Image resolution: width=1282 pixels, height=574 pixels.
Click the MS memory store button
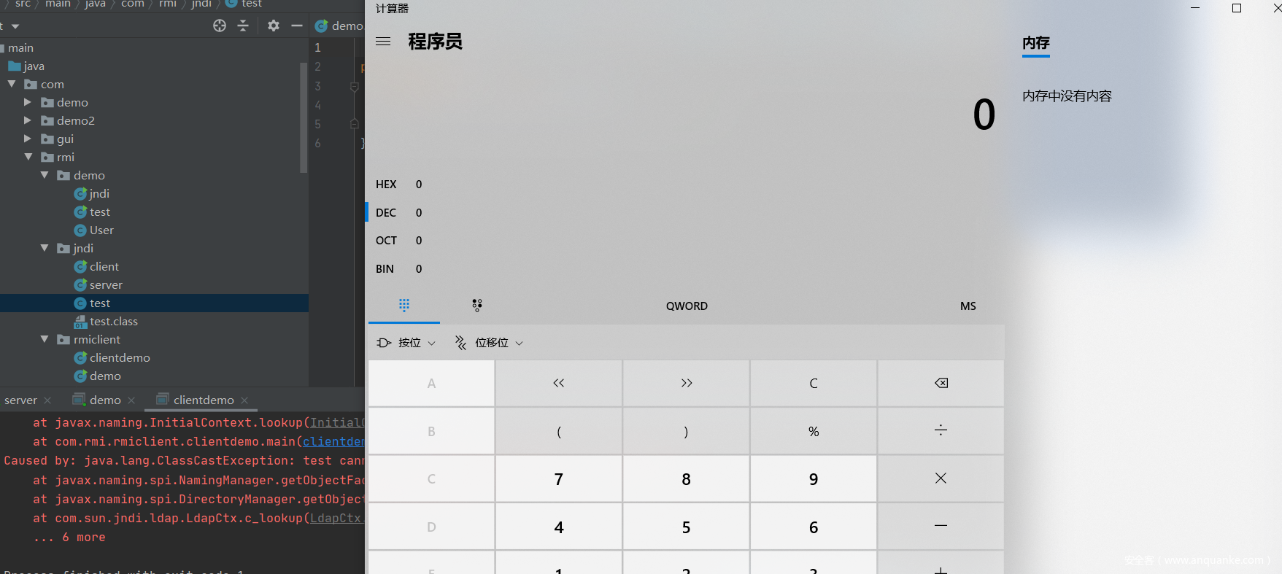click(x=968, y=306)
